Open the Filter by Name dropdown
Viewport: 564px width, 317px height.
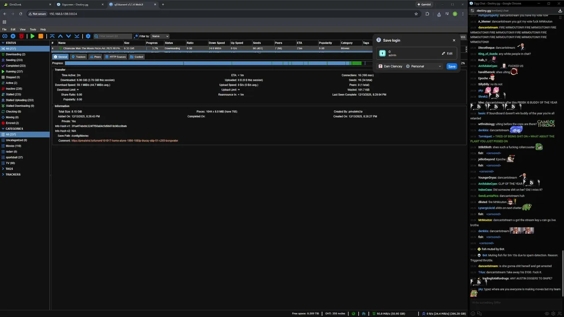[160, 36]
